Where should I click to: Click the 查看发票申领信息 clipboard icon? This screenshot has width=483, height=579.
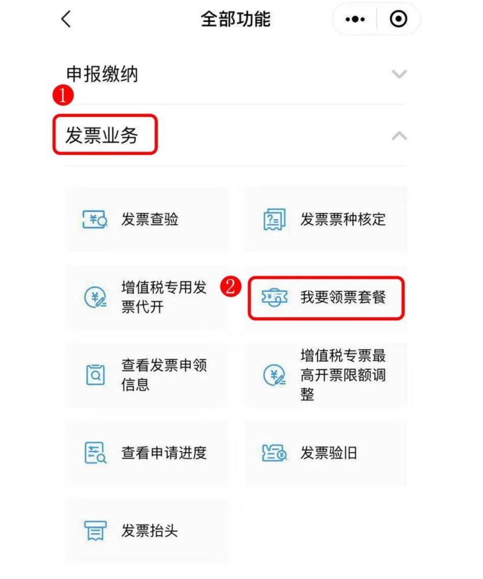pos(95,375)
